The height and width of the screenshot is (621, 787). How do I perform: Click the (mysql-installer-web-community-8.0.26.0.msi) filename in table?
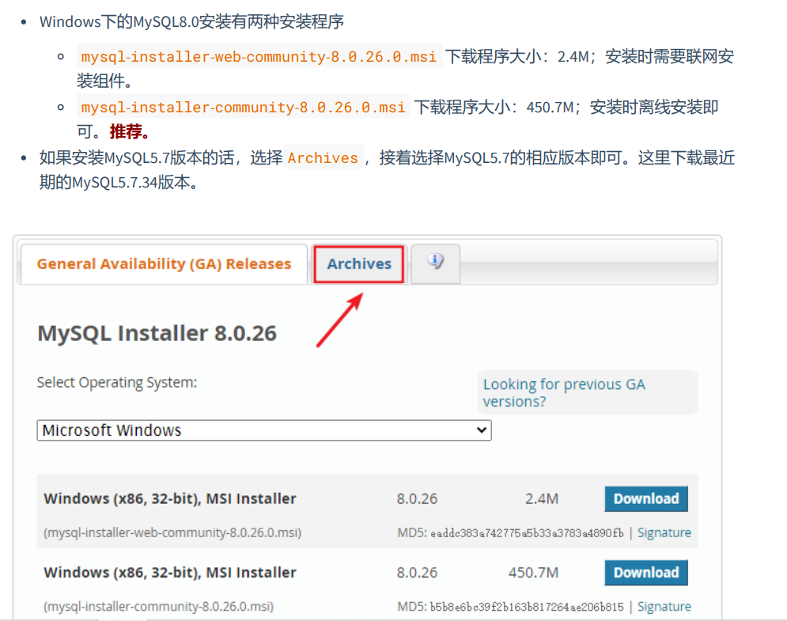(172, 532)
